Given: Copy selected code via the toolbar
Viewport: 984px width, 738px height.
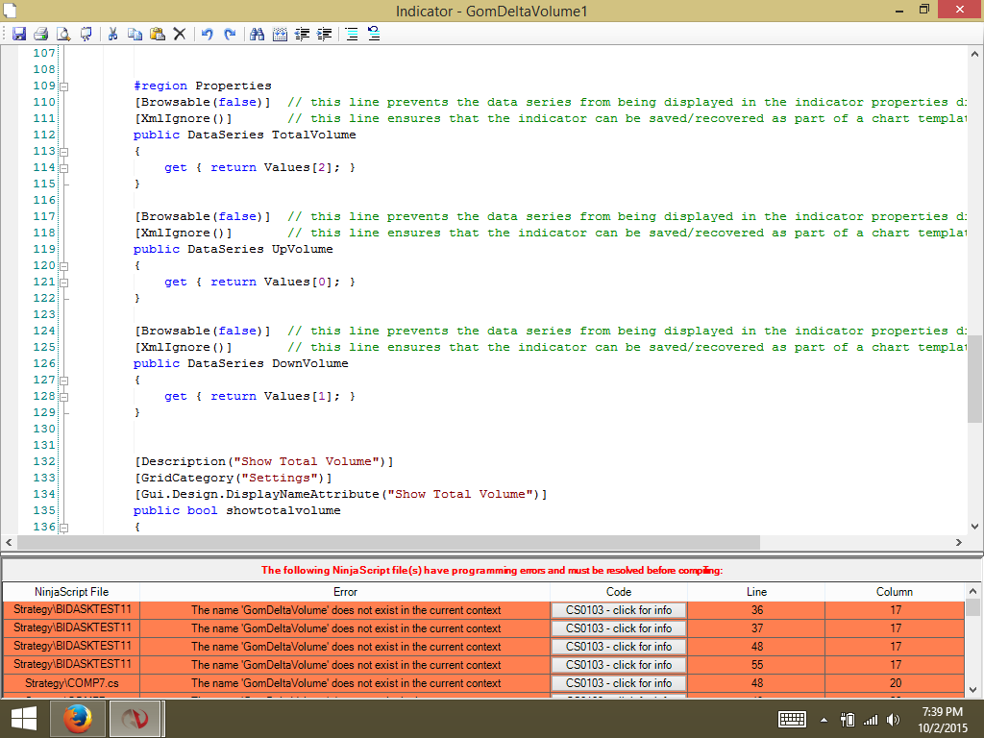Looking at the screenshot, I should [135, 34].
